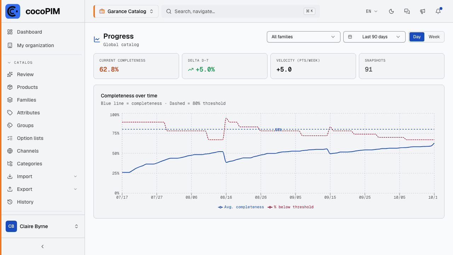Collapse the sidebar with chevron

pyautogui.click(x=42, y=246)
